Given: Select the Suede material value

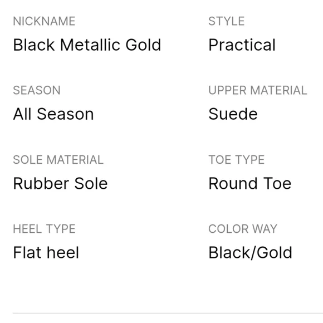Looking at the screenshot, I should pyautogui.click(x=233, y=114).
